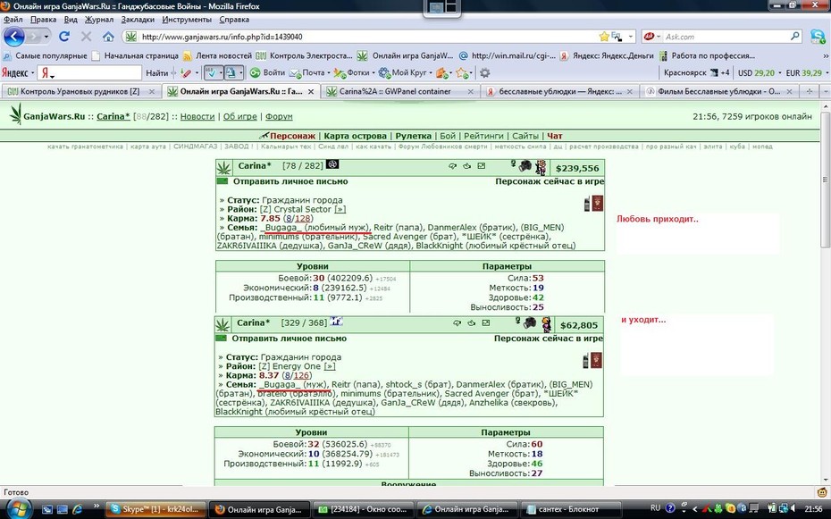This screenshot has width=831, height=519.
Task: Open the Фотки dropdown in Yandex toolbar
Action: [374, 72]
